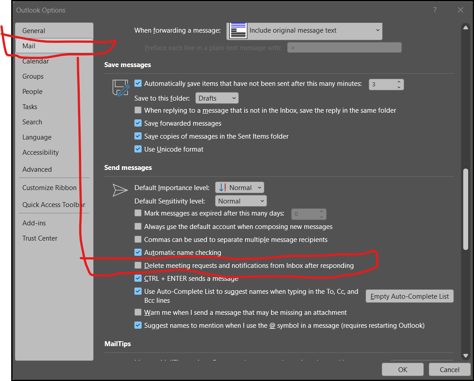Open the Save to this folder dropdown
Screen dimensions: 474x381
pos(217,98)
